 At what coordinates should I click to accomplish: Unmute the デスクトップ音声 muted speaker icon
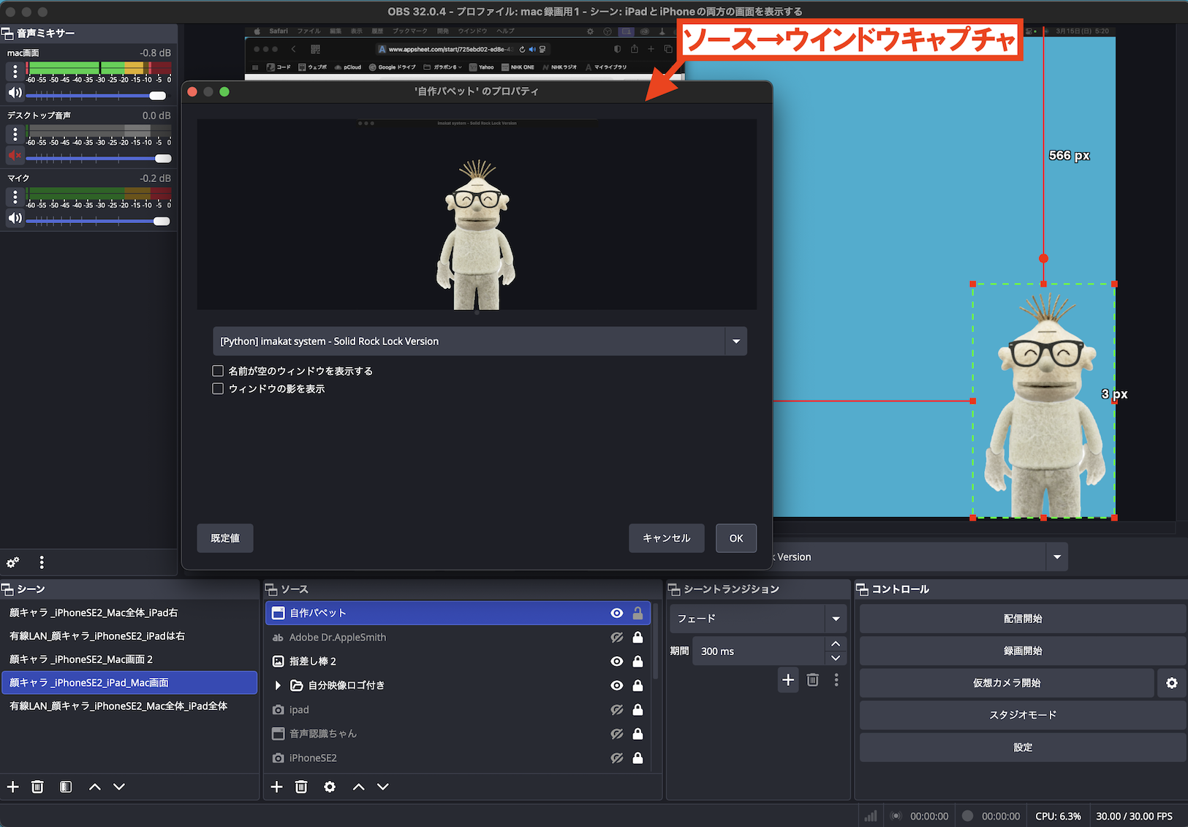tap(15, 156)
